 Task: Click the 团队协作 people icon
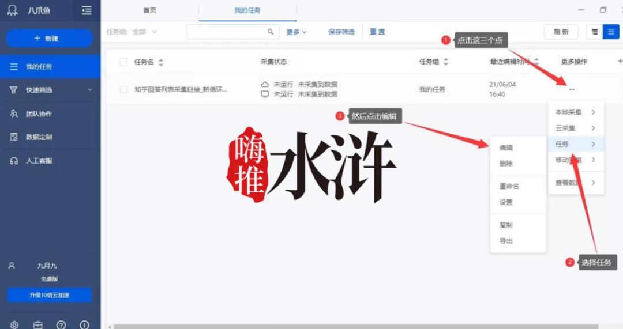(x=13, y=114)
